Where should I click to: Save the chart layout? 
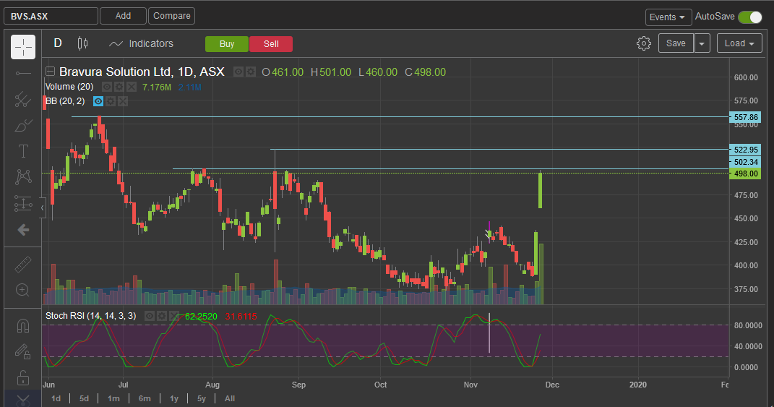coord(676,43)
